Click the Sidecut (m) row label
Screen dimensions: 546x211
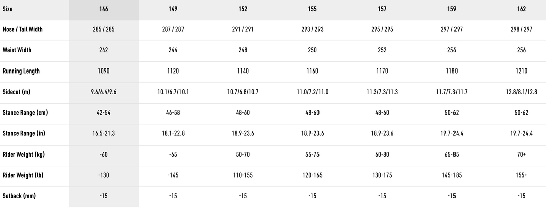17,92
